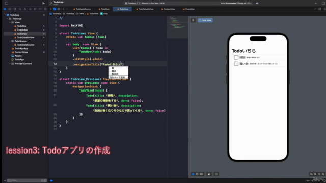Open the Test navigator diamond icon
The image size is (326, 183).
[x=30, y=9]
